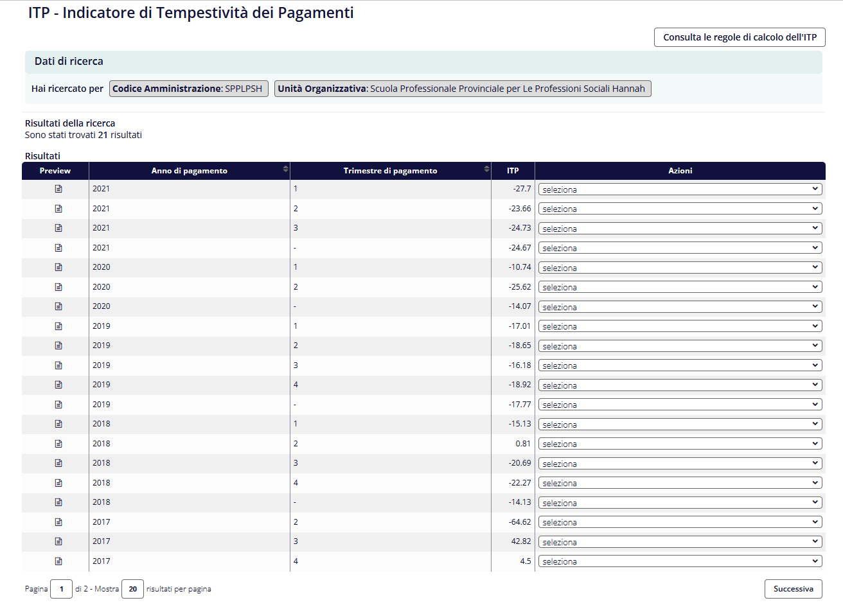843x605 pixels.
Task: Open seleziona dropdown for 2017 ITP 4.5
Action: tap(680, 561)
